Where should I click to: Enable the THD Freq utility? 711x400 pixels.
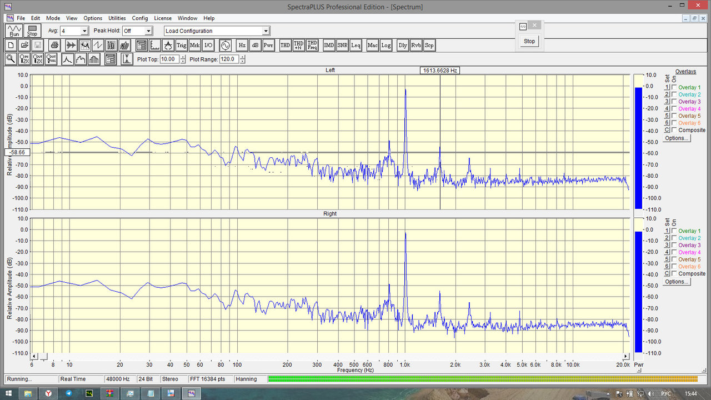click(312, 45)
